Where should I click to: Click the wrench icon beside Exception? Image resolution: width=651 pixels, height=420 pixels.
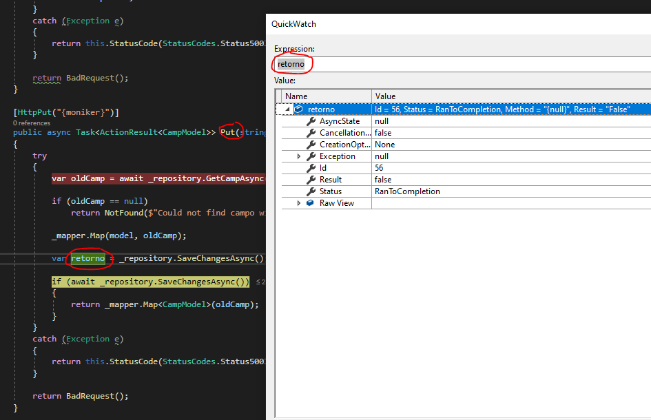click(x=311, y=156)
